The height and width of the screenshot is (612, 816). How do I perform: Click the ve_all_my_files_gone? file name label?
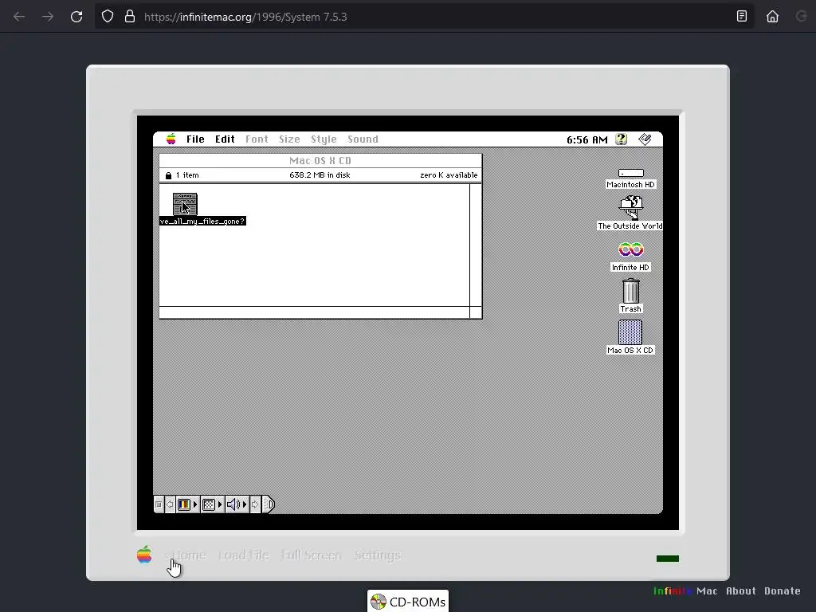(x=202, y=222)
